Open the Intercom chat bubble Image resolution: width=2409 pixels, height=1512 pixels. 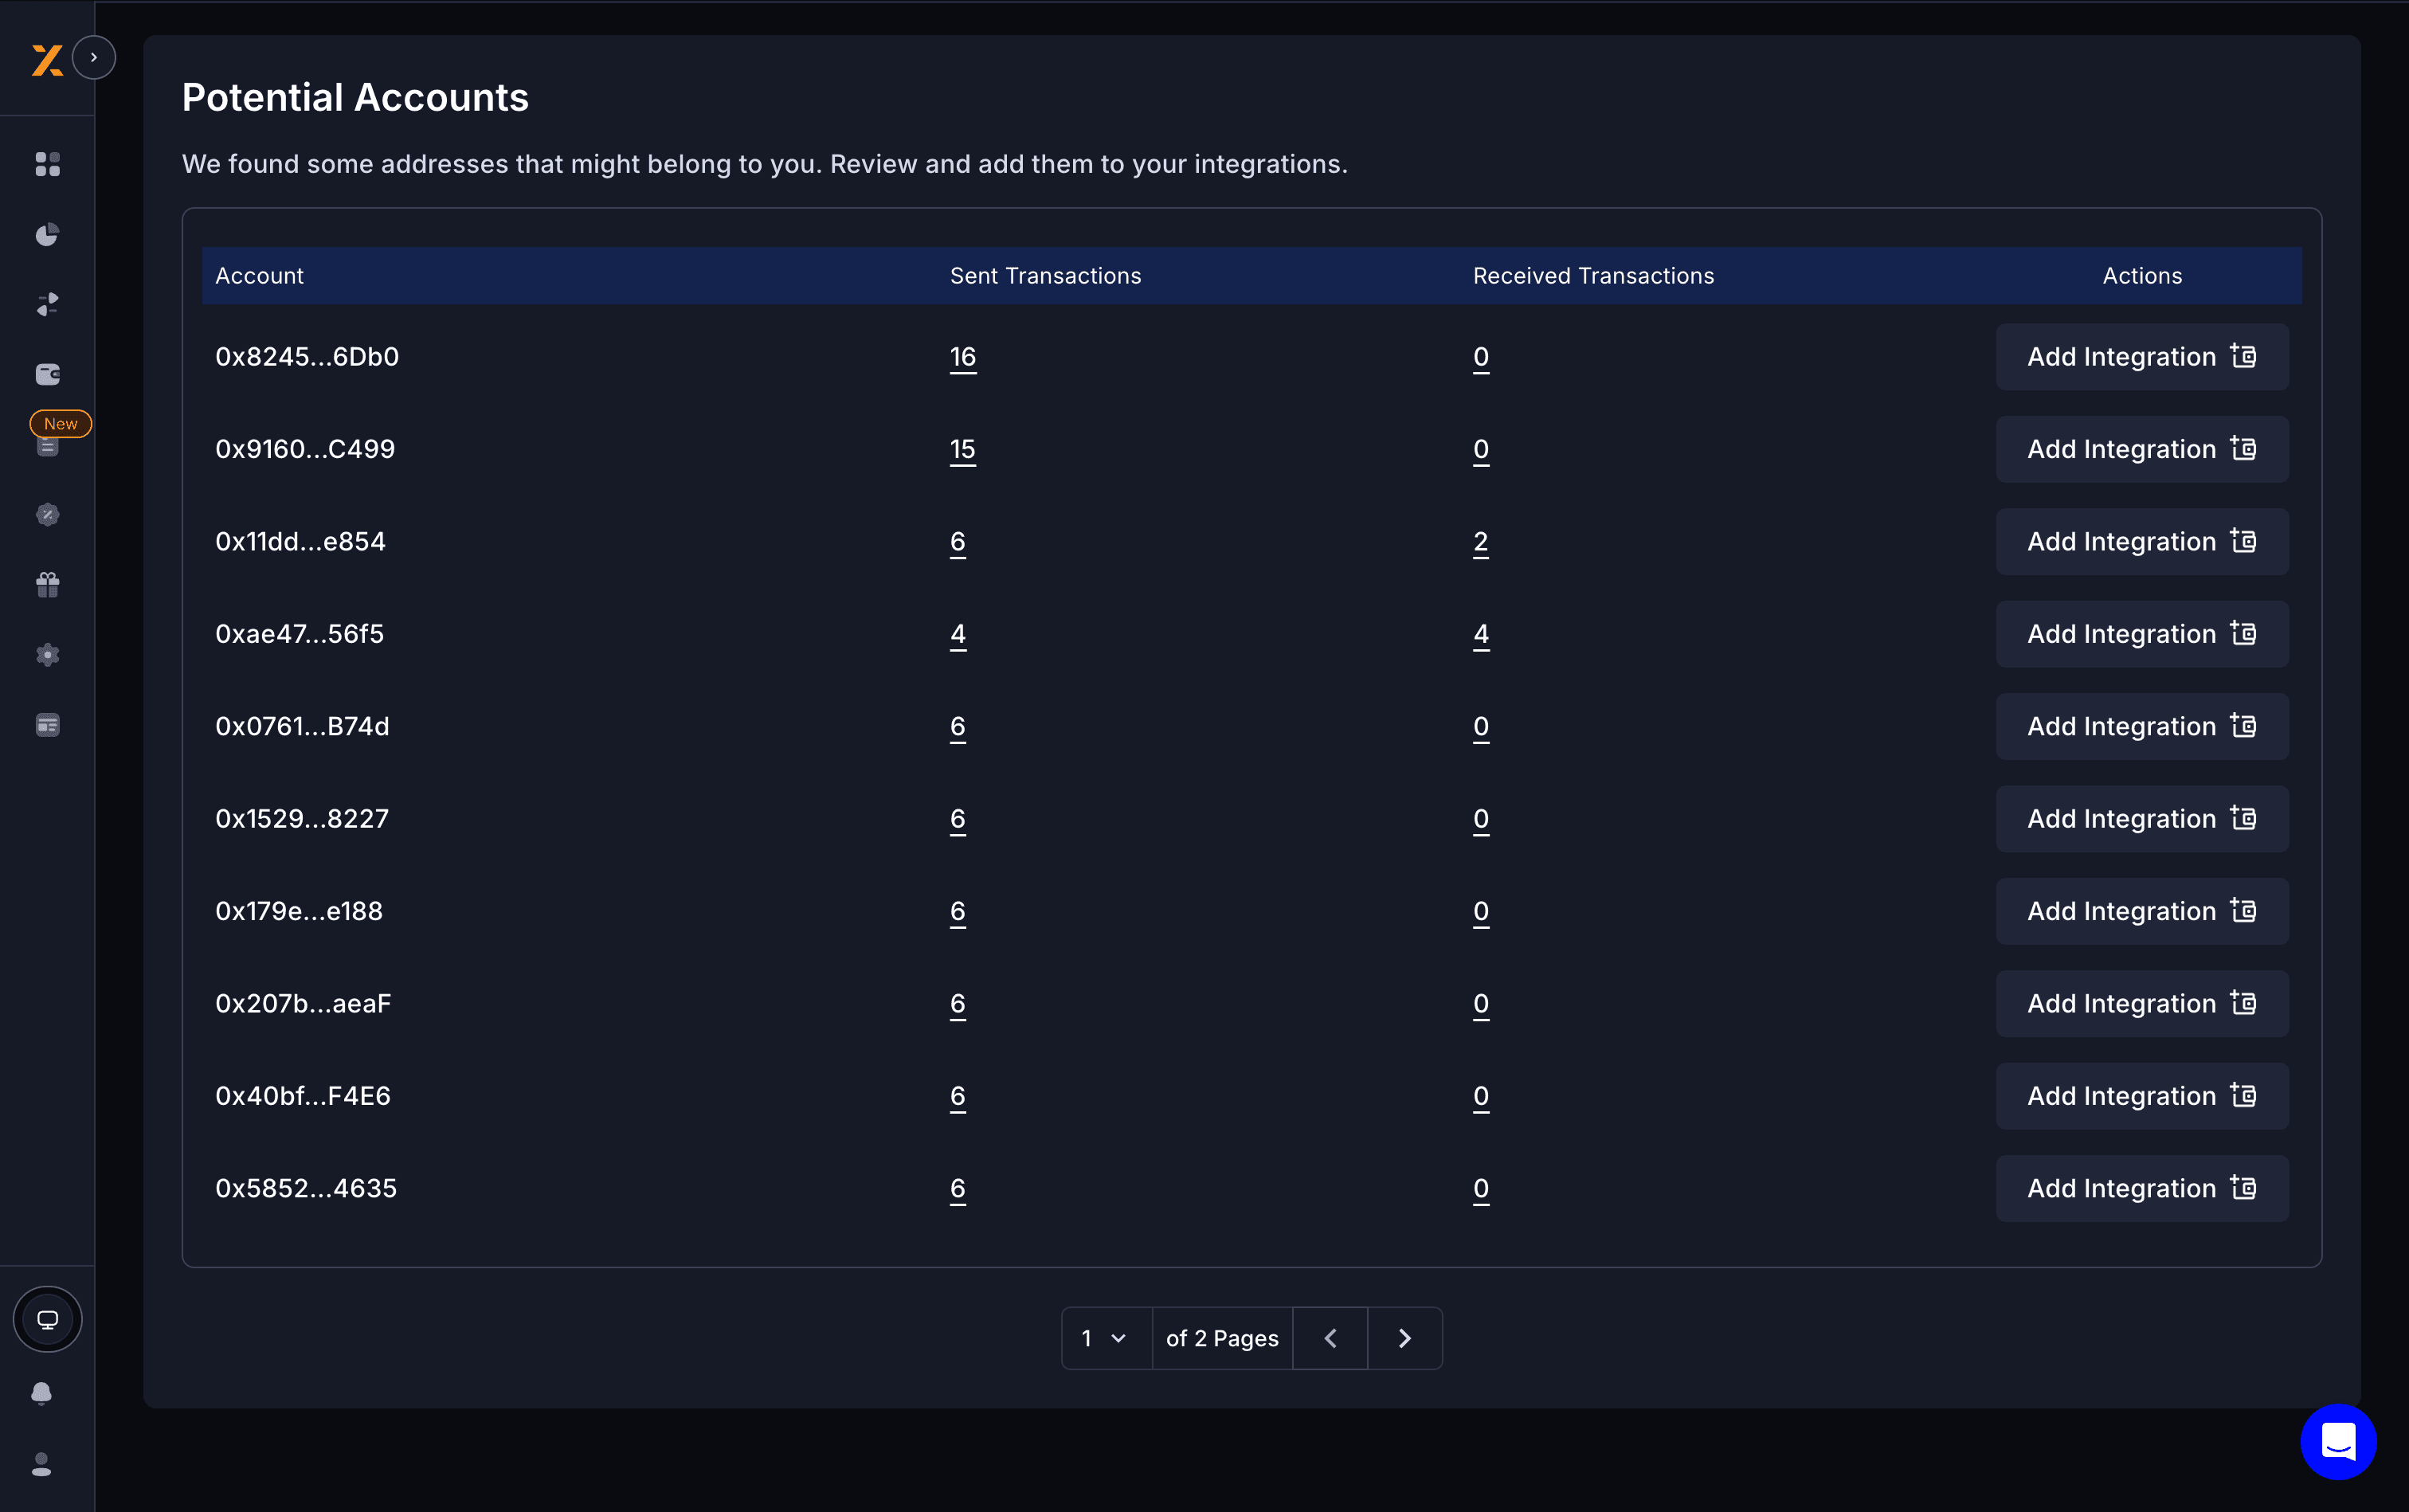(x=2337, y=1440)
